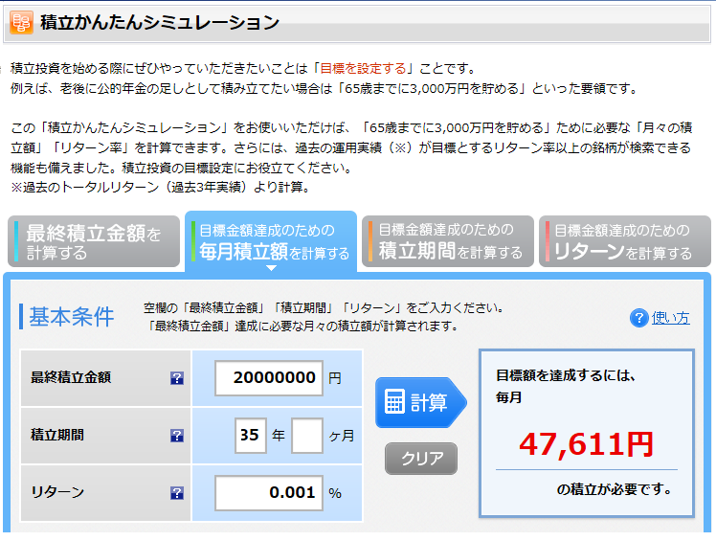Click the empty ヶ月 months field
Screen dimensions: 716x541
[x=307, y=436]
